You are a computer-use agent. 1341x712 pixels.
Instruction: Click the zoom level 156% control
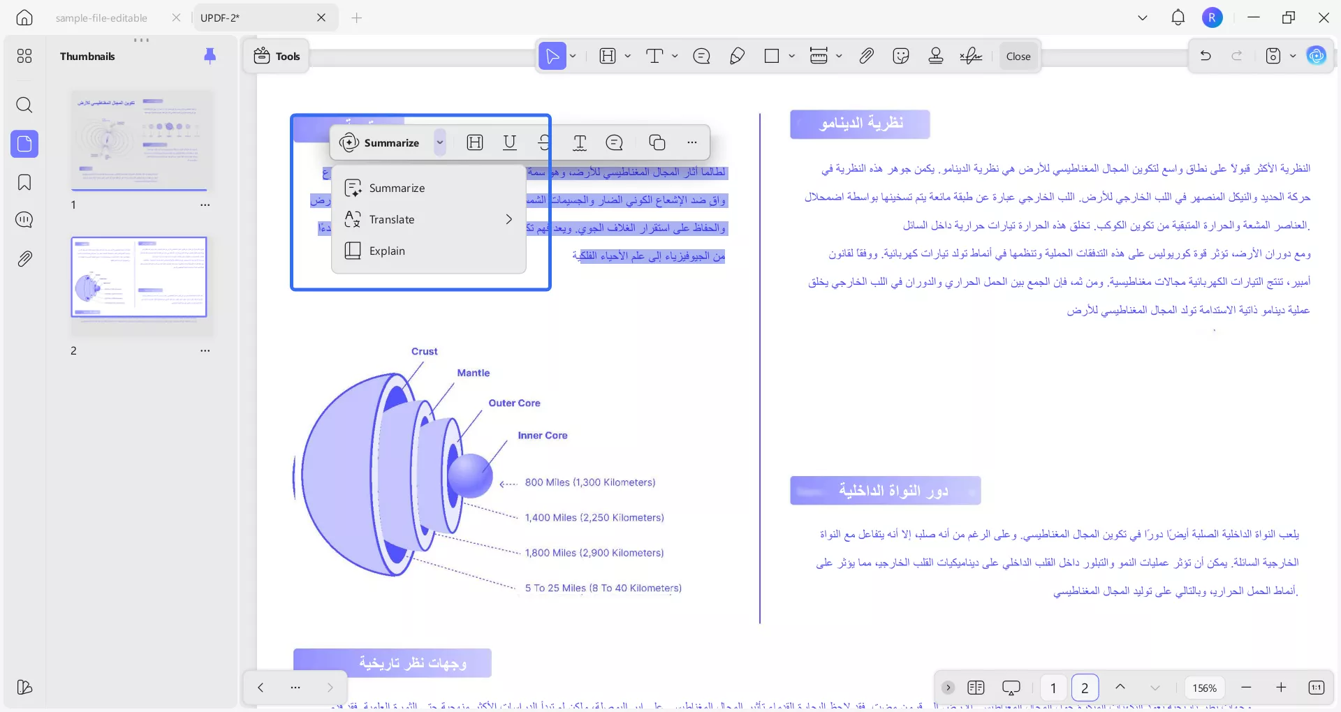1204,688
